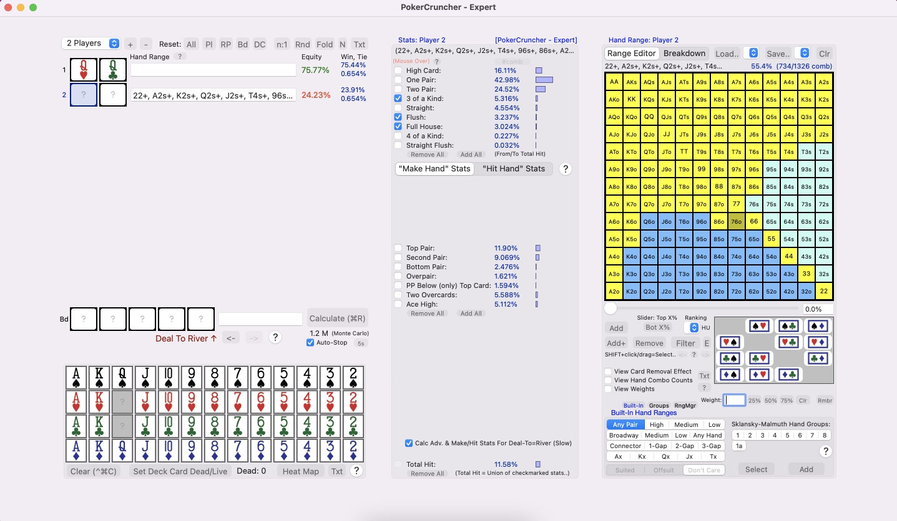Screen dimensions: 897x521
Task: Choose the Two of diamonds deck card
Action: (353, 451)
